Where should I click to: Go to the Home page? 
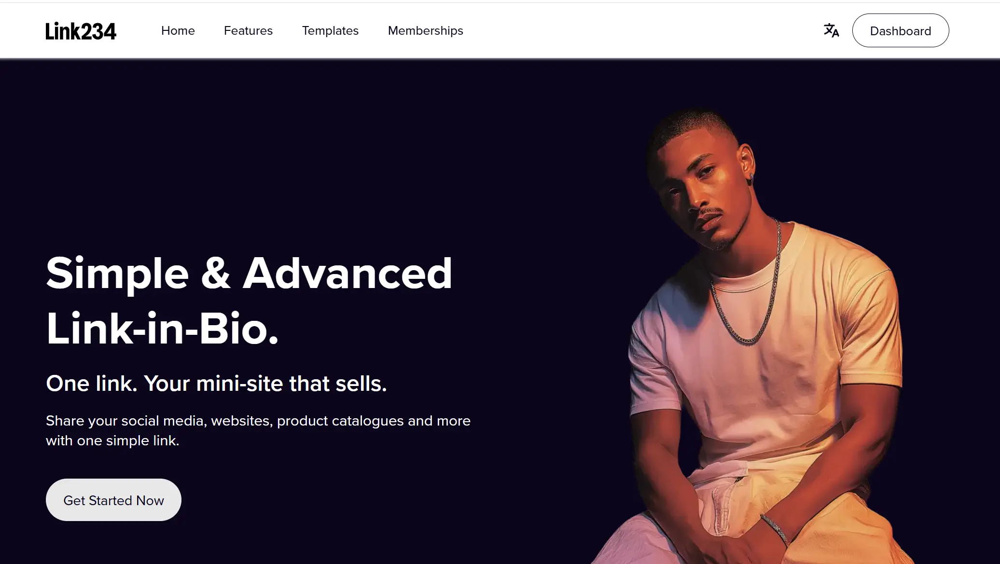pyautogui.click(x=178, y=31)
